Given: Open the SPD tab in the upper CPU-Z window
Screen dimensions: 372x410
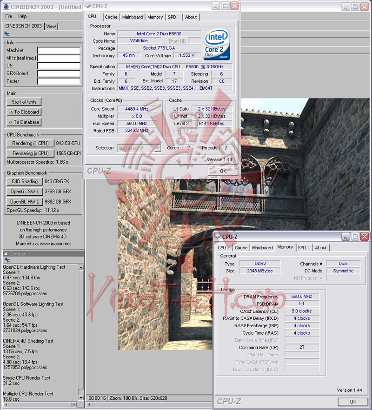Looking at the screenshot, I should pyautogui.click(x=172, y=17).
